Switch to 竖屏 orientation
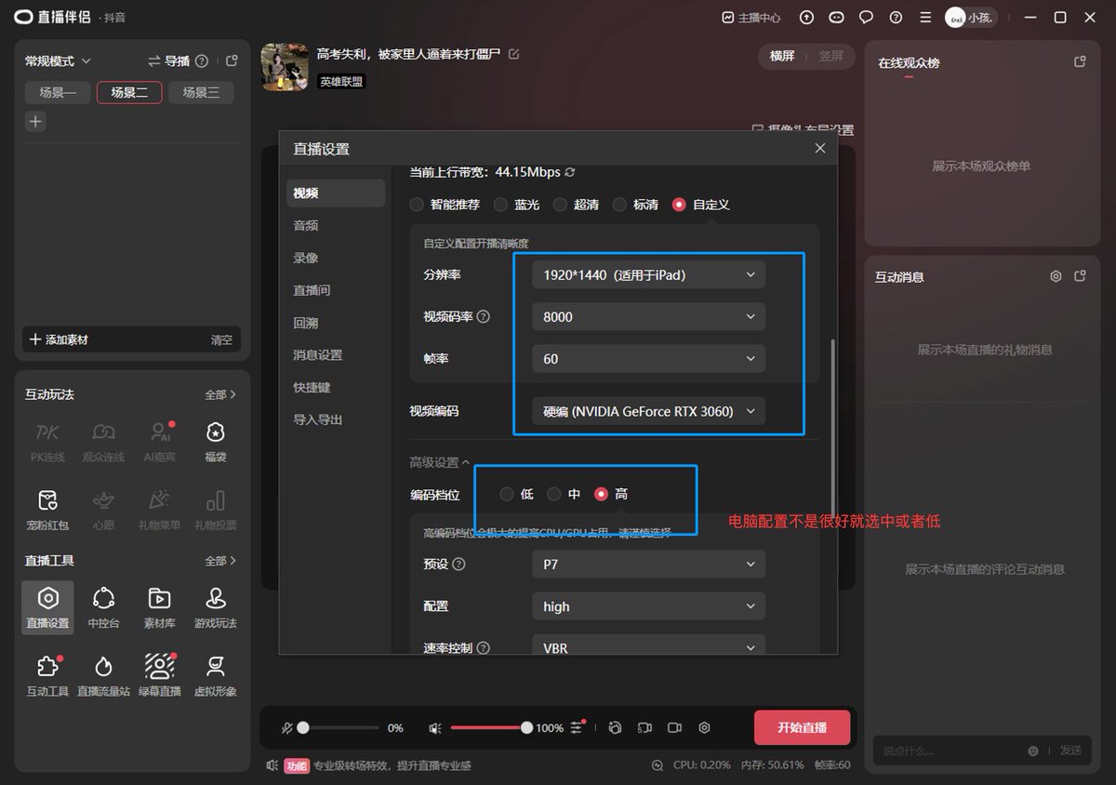 coord(830,56)
